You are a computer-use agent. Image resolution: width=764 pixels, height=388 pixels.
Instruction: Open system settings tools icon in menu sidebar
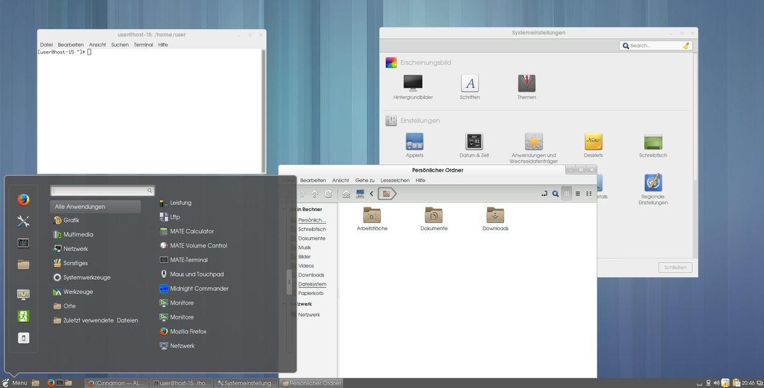tap(24, 221)
